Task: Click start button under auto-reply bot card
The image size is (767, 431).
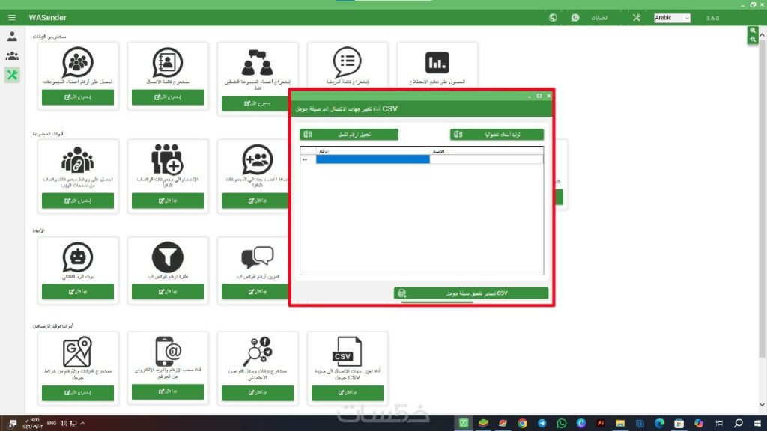Action: click(x=78, y=291)
